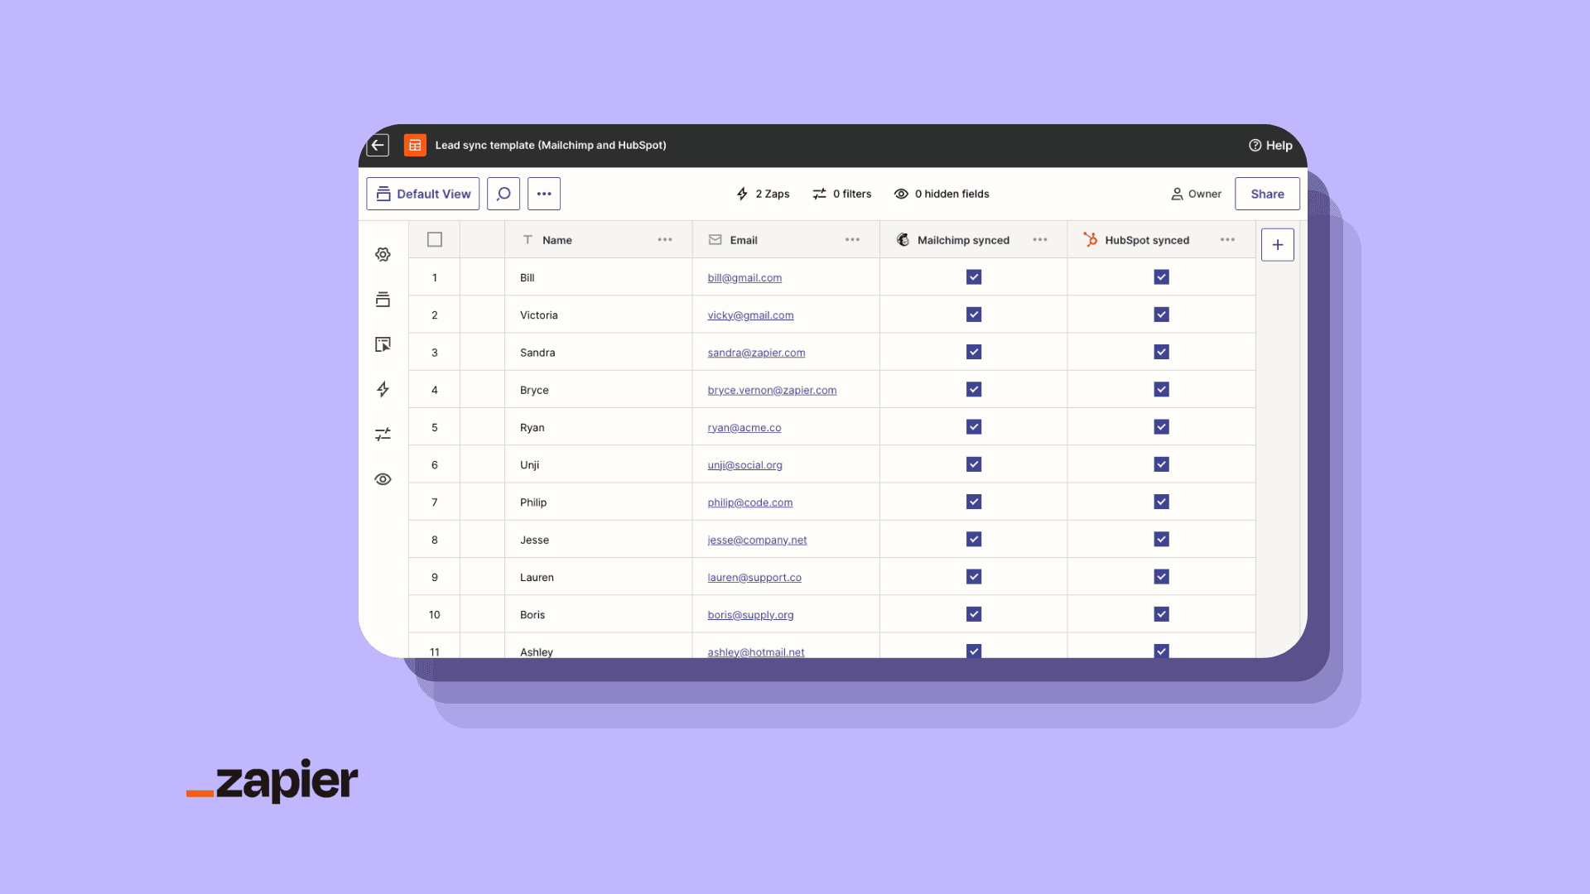This screenshot has height=894, width=1590.
Task: Uncheck Mailchimp synced for Boris
Action: [974, 614]
